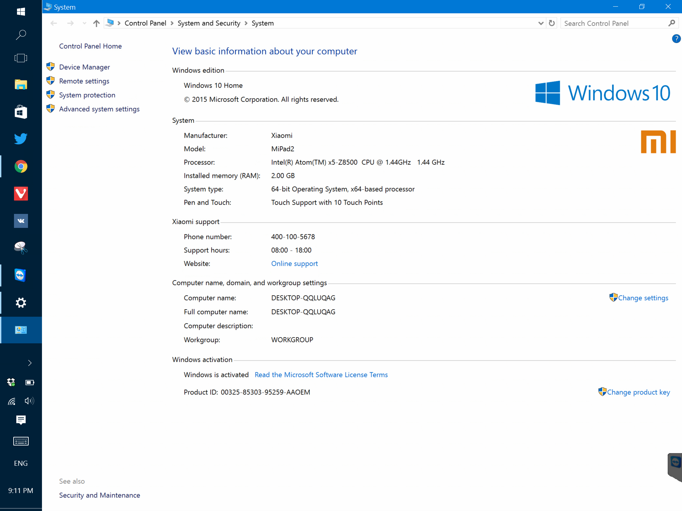This screenshot has width=682, height=511.
Task: Go to Control Panel Home
Action: [x=90, y=46]
